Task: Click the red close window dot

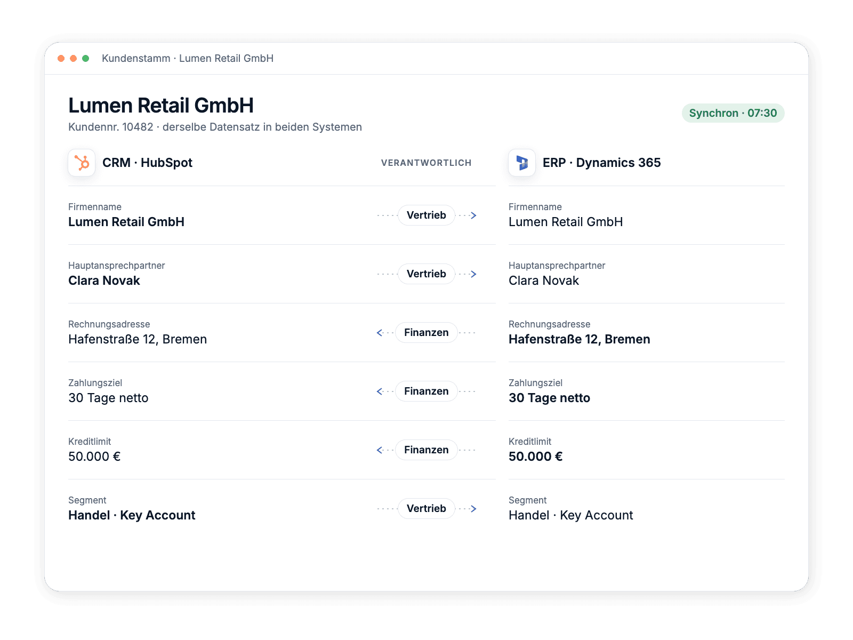Action: click(61, 58)
